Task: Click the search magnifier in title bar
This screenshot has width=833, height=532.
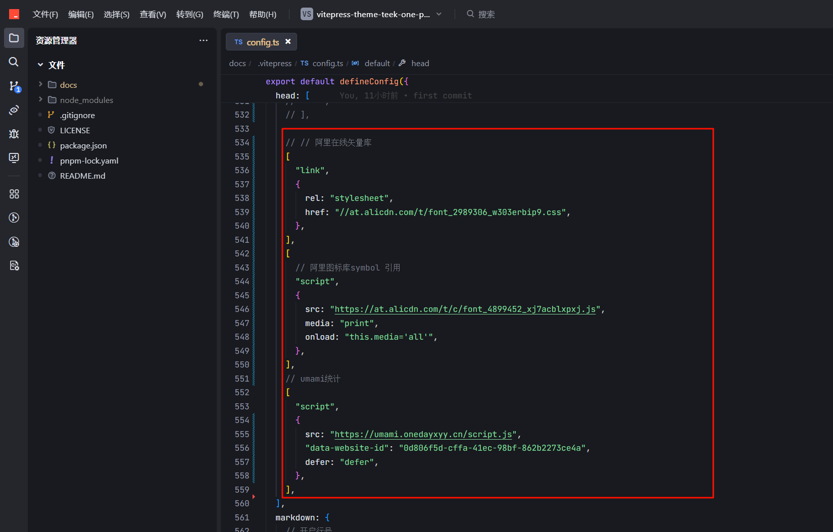Action: pyautogui.click(x=470, y=14)
